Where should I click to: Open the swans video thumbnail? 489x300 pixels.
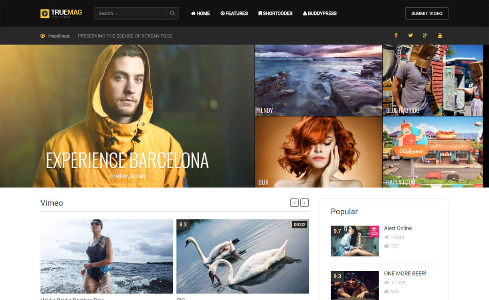click(242, 256)
